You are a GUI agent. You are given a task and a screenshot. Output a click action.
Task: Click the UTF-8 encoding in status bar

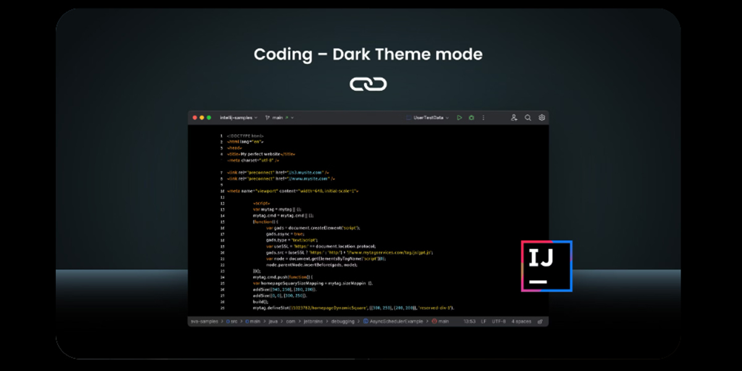[500, 322]
